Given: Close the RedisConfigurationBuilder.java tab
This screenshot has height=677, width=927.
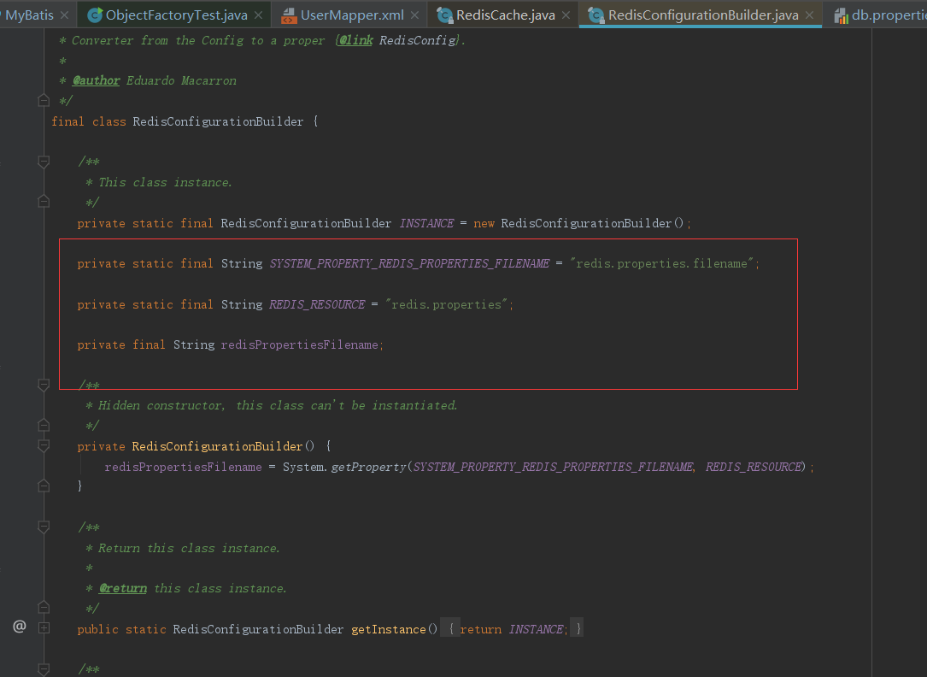Looking at the screenshot, I should pyautogui.click(x=809, y=15).
